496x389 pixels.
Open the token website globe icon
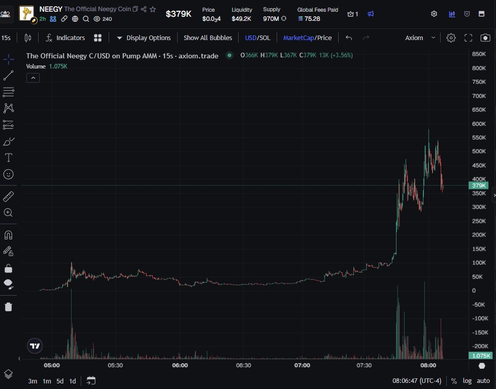tap(75, 19)
